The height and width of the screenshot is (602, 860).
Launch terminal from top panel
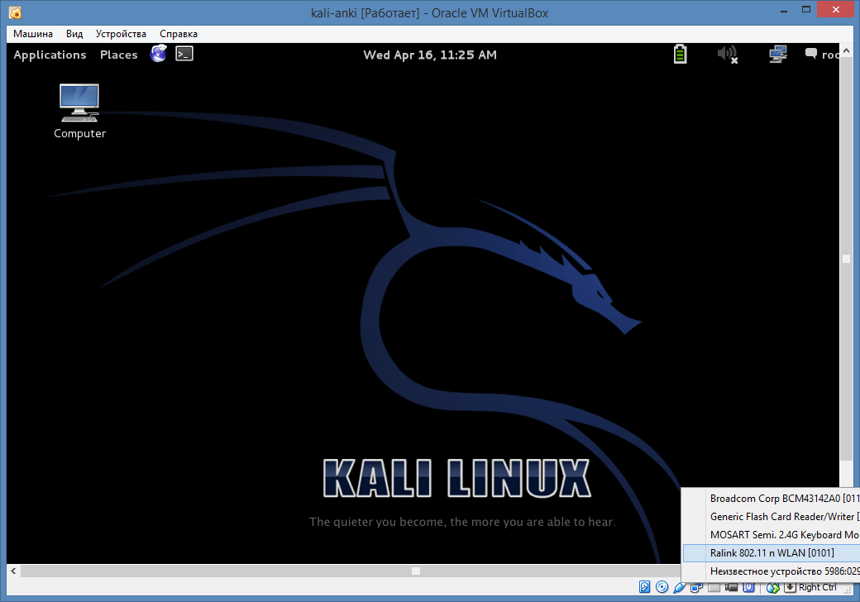coord(184,54)
